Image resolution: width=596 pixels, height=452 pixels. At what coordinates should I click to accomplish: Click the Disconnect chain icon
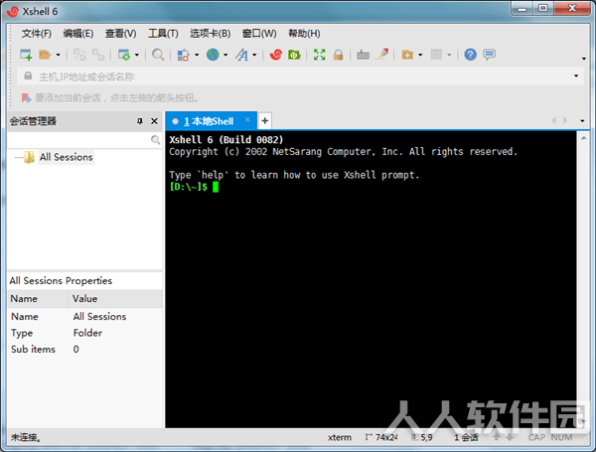98,55
